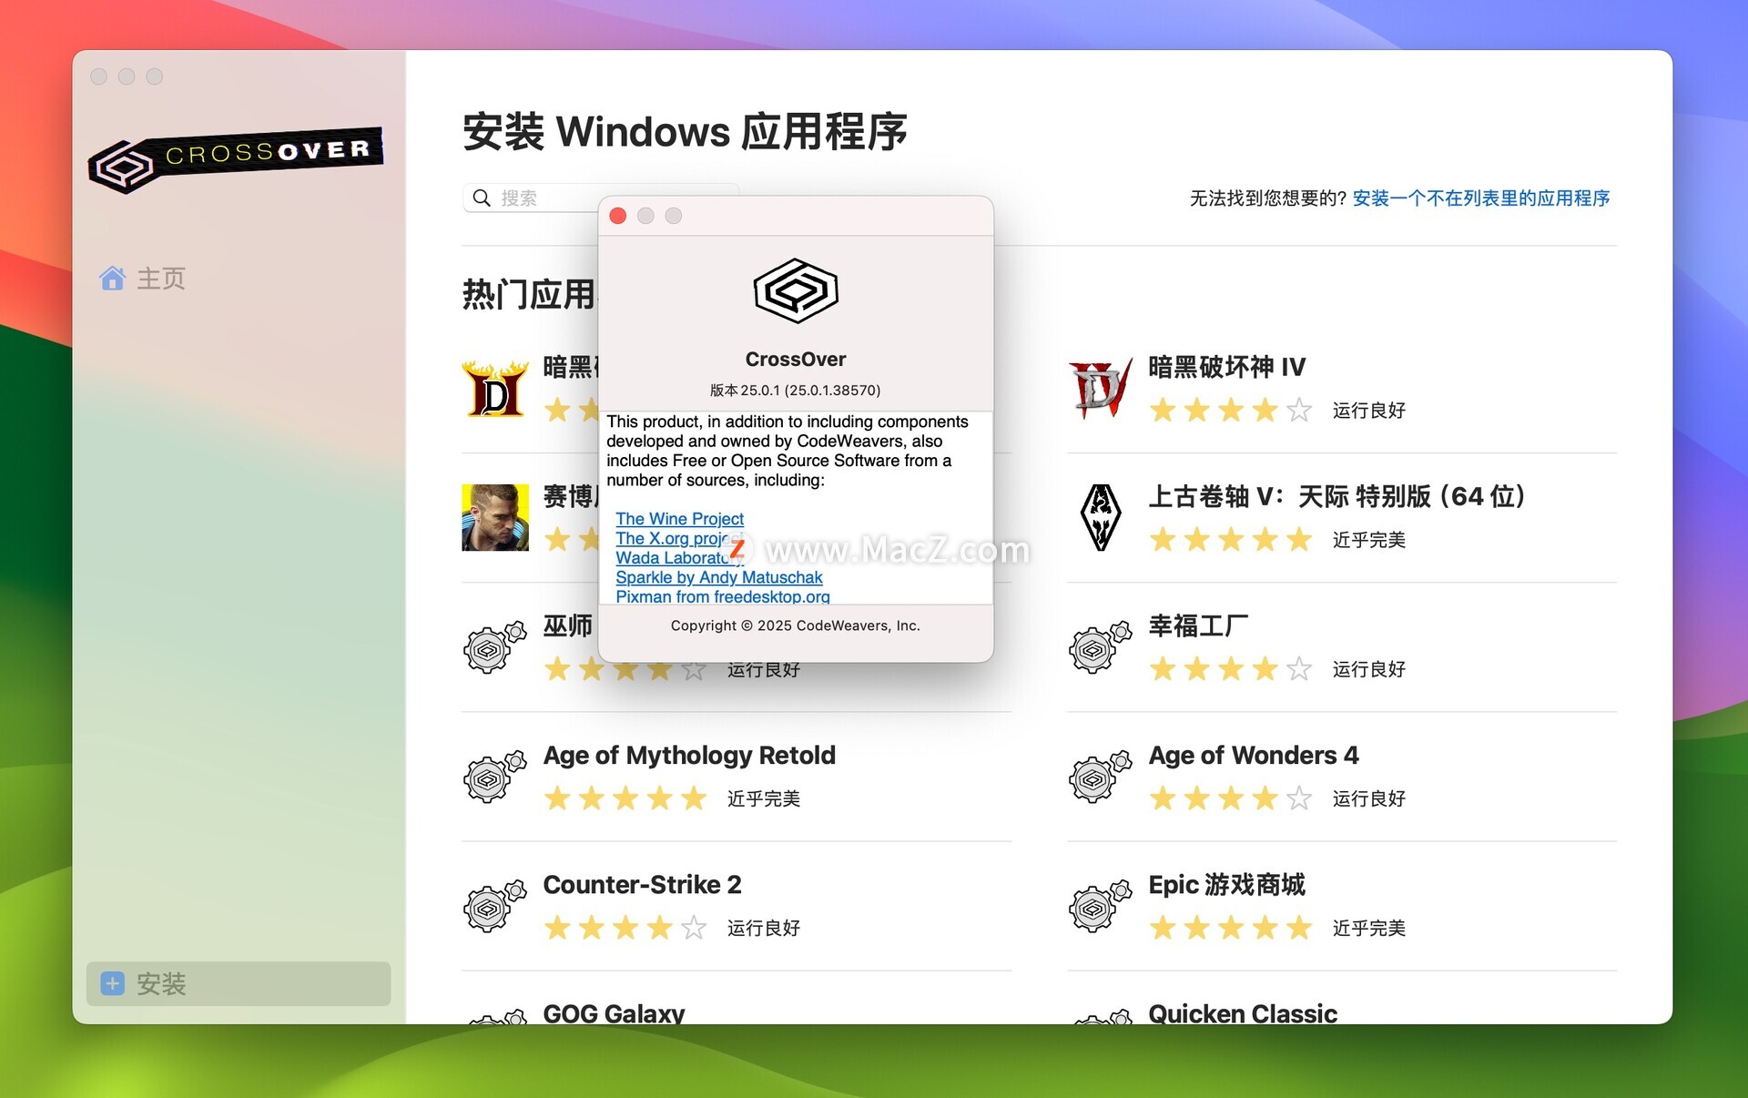Screen dimensions: 1748x1098
Task: Click the CrossOver logo in the sidebar
Action: (236, 158)
